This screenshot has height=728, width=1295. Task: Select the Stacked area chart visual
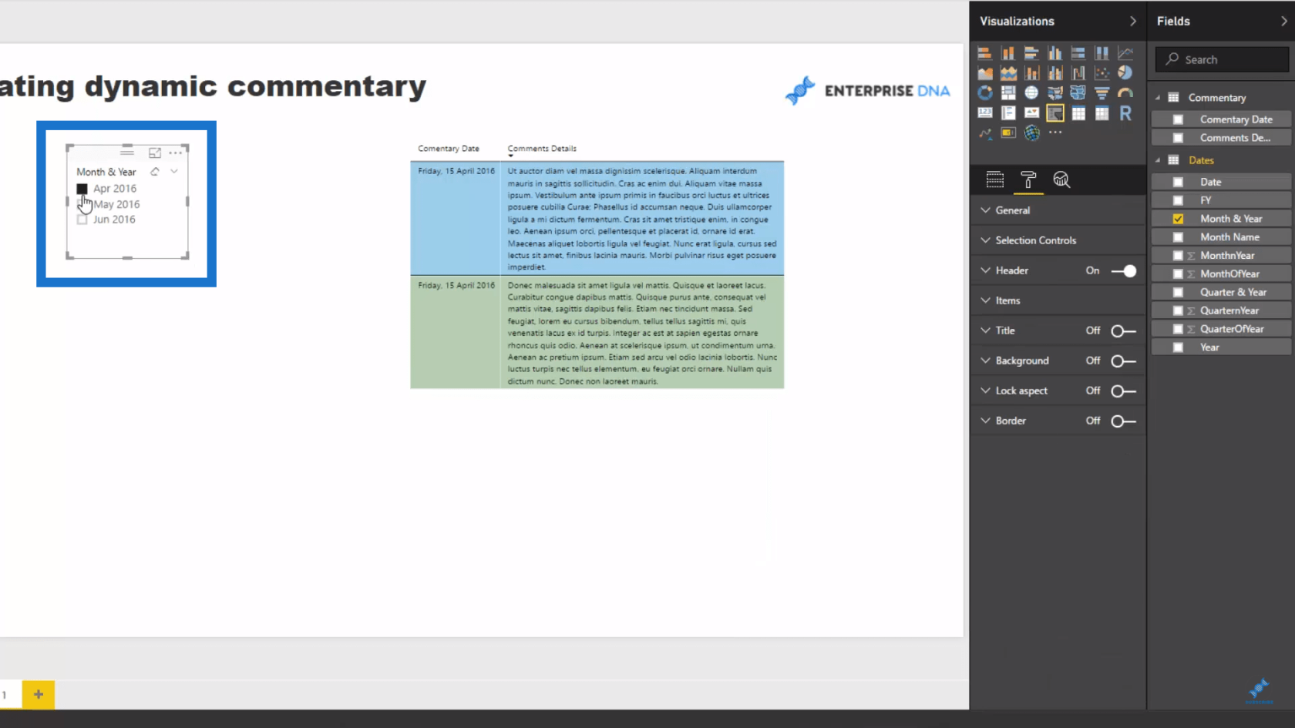(x=1008, y=73)
